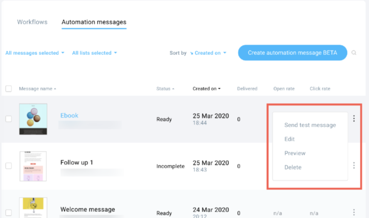Viewport: 369px width, 218px height.
Task: Click the Follow up 1 thumbnail
Action: pyautogui.click(x=33, y=166)
